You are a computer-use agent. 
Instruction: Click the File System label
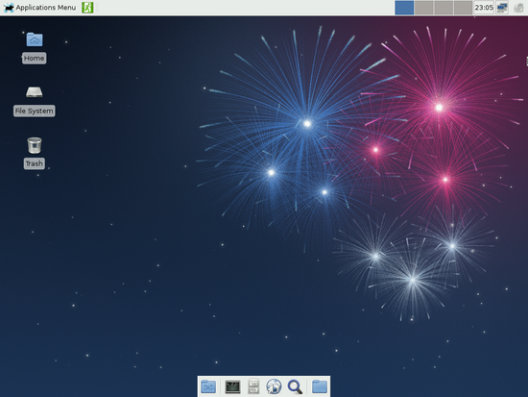34,111
